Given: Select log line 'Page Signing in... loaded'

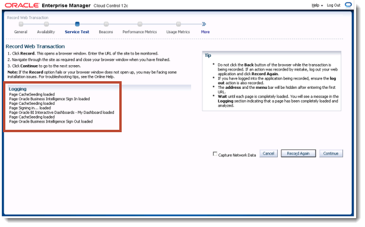Looking at the screenshot, I should click(x=30, y=108).
